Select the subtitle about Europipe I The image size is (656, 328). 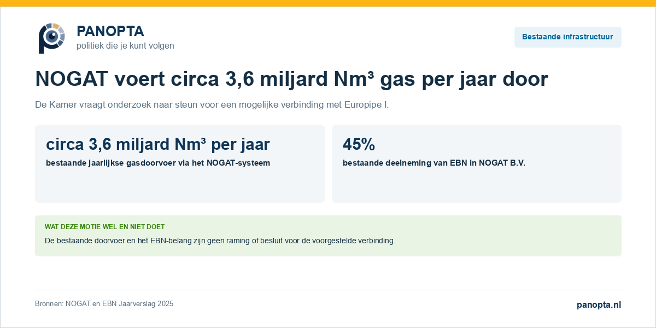pos(212,104)
